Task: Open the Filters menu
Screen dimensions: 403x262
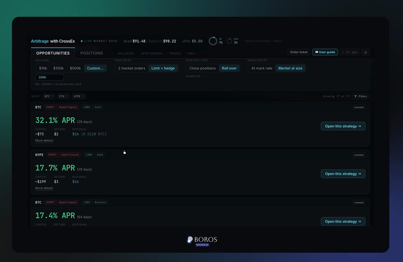Action: coord(360,96)
